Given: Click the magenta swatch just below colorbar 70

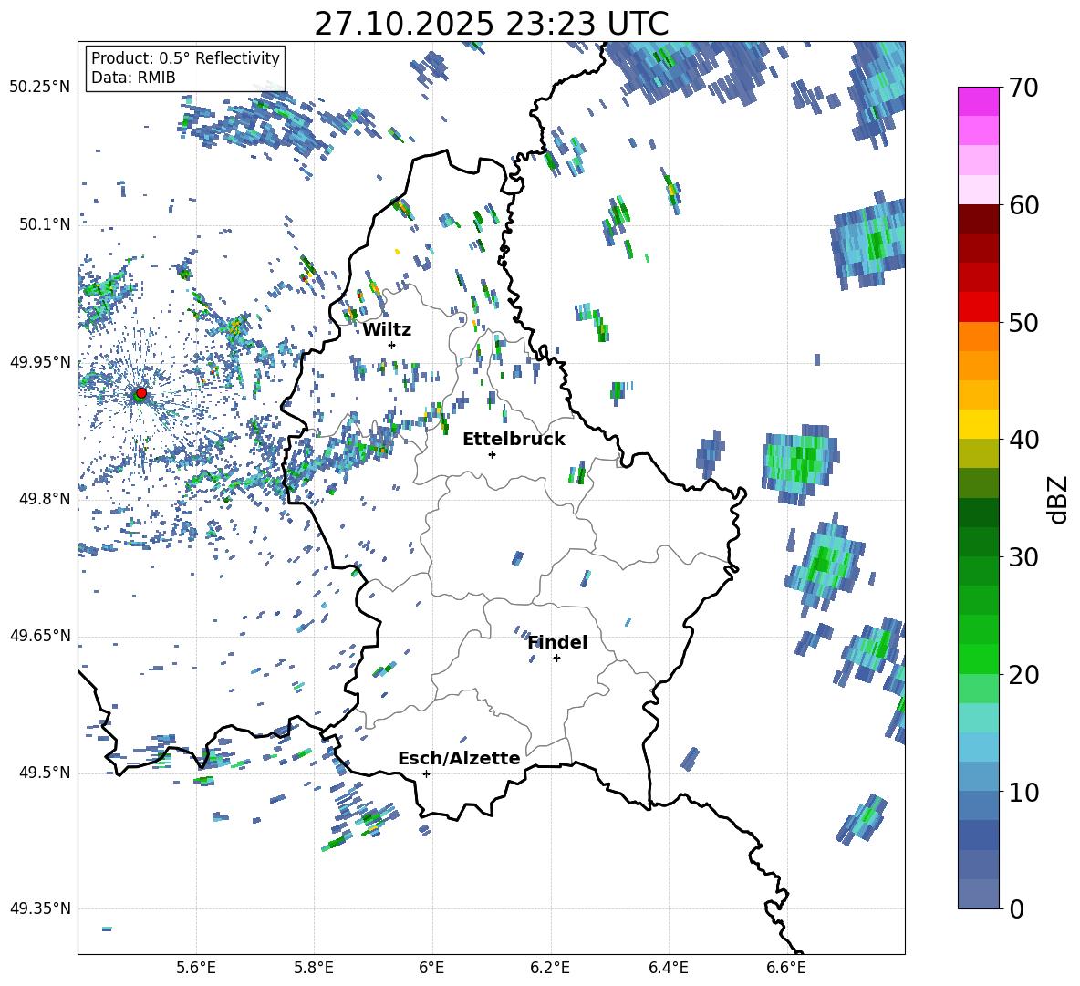Looking at the screenshot, I should 979,101.
